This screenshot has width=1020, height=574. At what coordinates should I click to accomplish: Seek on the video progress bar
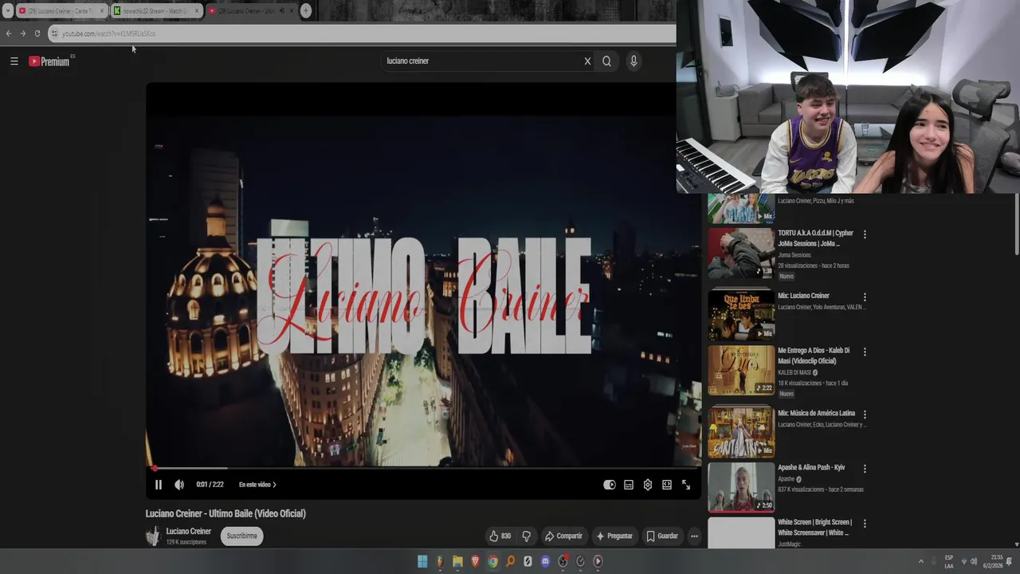pyautogui.click(x=423, y=469)
